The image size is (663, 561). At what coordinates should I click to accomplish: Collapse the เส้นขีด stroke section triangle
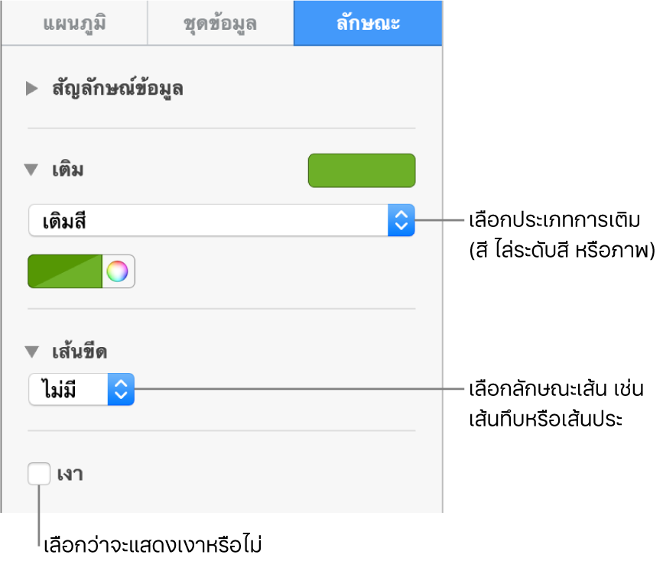[31, 352]
